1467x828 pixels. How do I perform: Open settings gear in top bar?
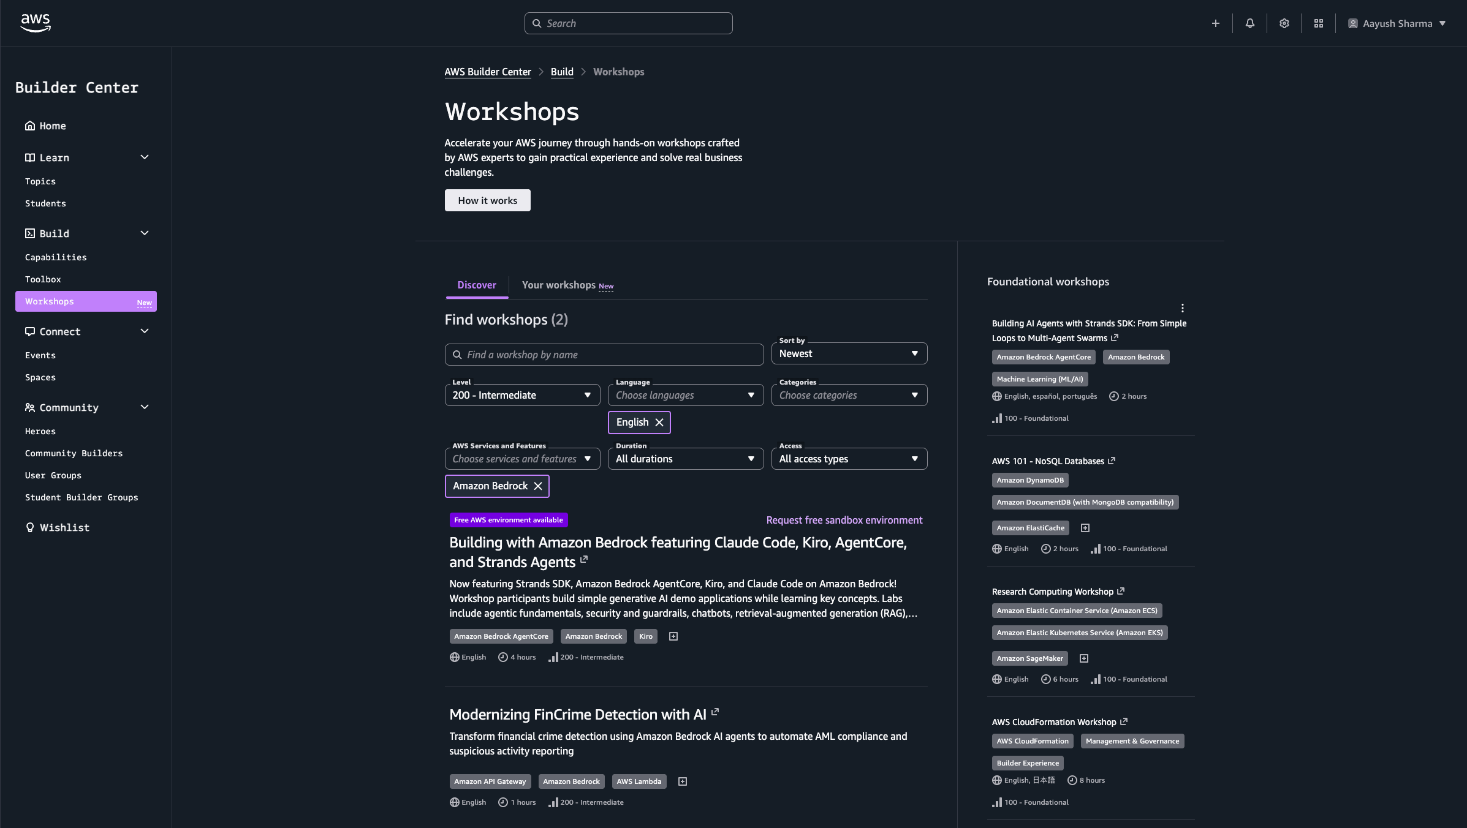point(1284,23)
